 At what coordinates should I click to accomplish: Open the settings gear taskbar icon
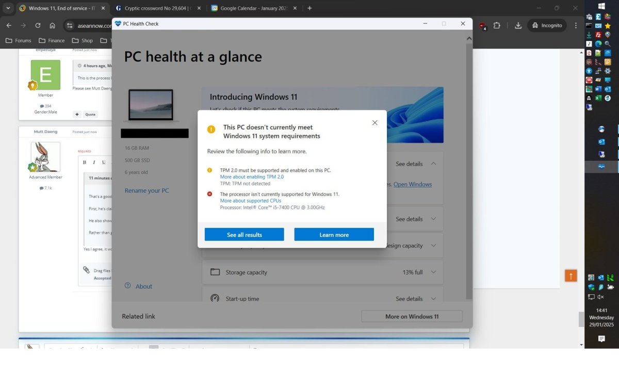coord(608,71)
